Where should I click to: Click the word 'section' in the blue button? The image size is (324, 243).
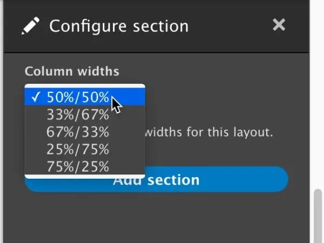pos(174,180)
